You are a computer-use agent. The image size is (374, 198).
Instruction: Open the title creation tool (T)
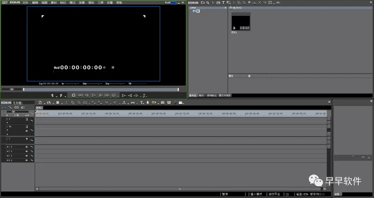(141, 103)
